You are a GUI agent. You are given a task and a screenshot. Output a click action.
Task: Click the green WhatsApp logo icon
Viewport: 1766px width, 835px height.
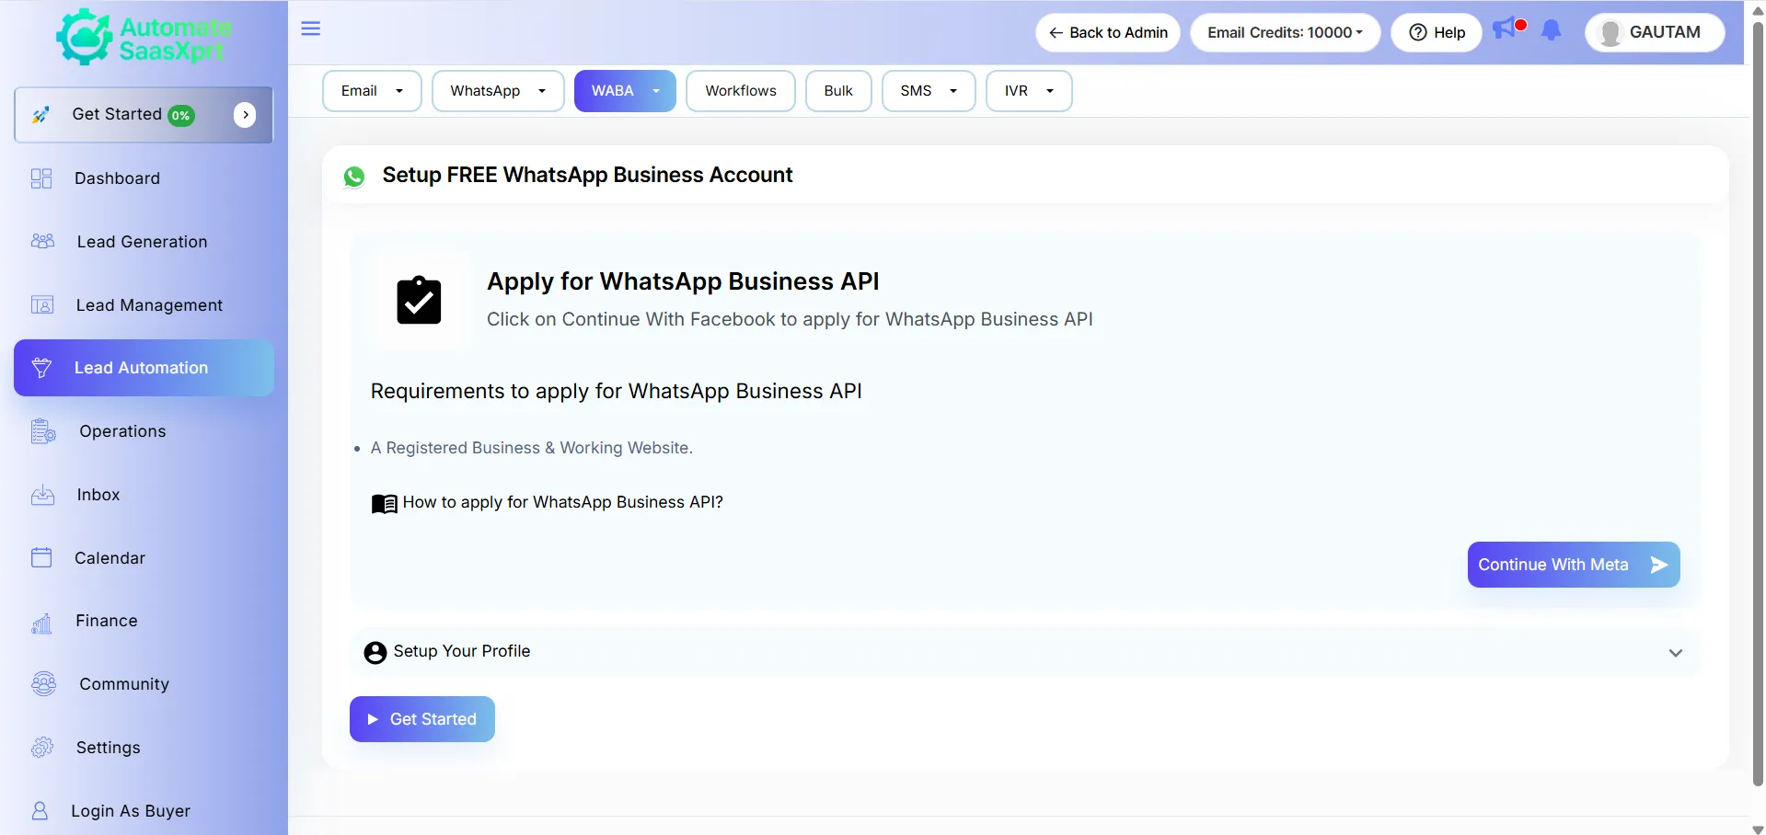click(x=354, y=177)
